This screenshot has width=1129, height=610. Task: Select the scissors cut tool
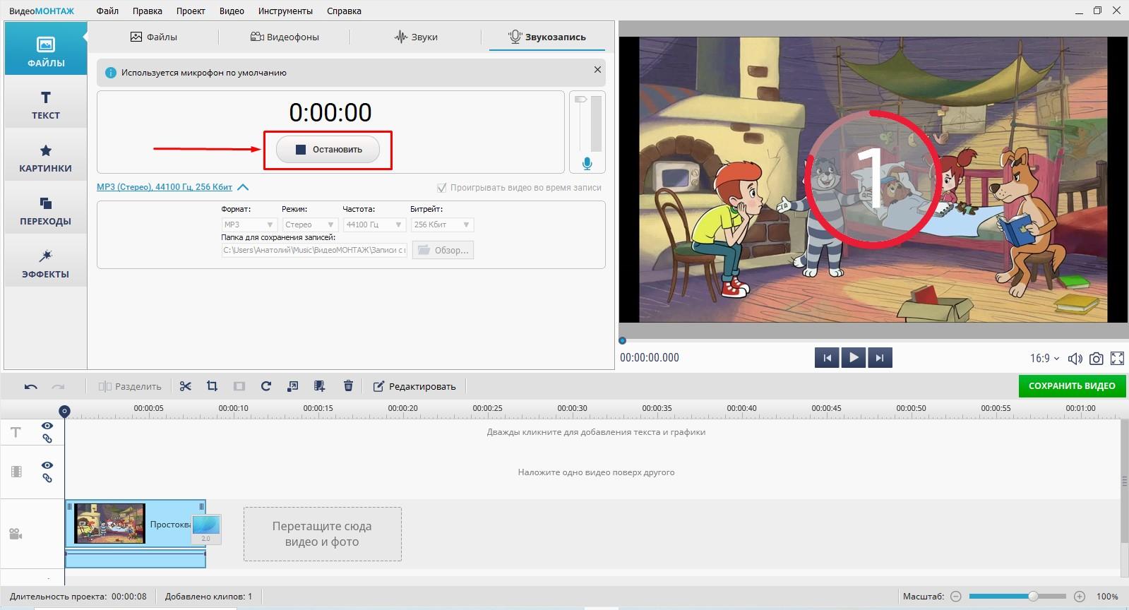(x=185, y=386)
